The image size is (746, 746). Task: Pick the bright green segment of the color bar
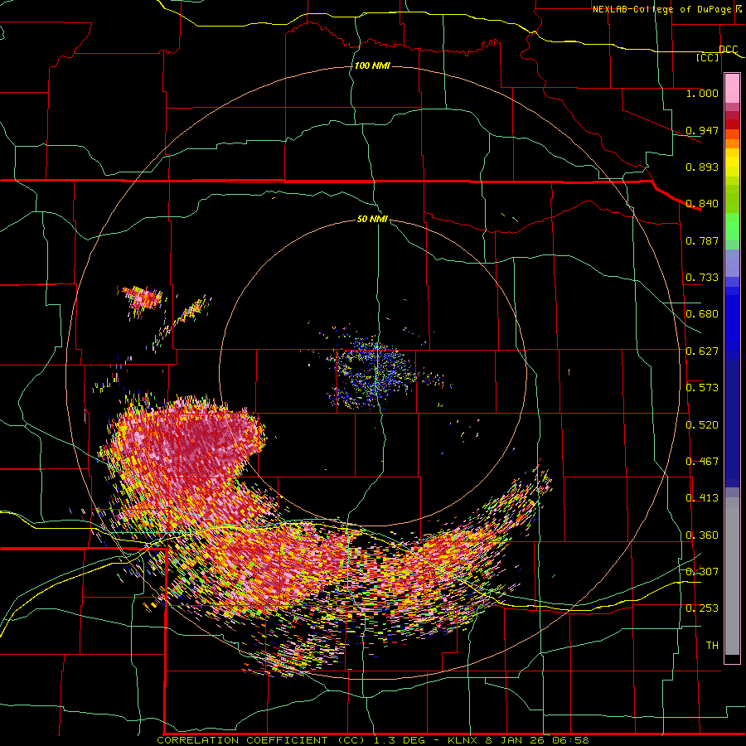coord(732,226)
